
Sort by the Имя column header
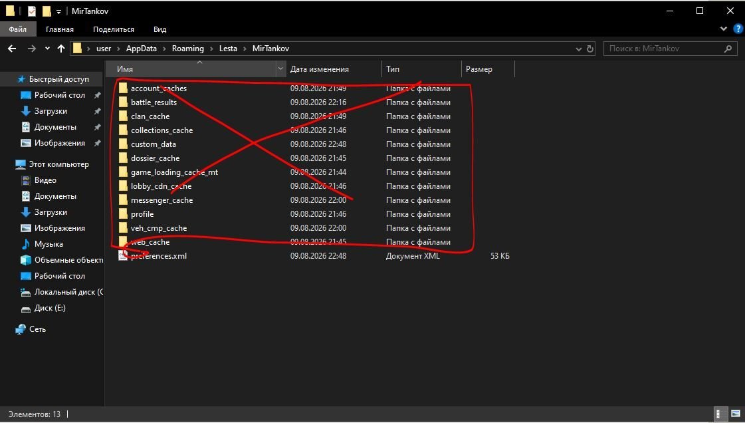pos(190,69)
